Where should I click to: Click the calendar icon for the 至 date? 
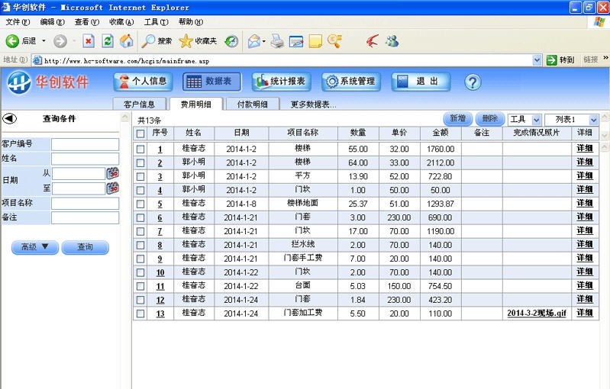pos(113,188)
